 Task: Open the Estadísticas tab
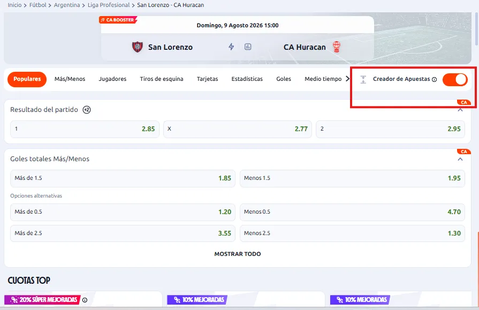pyautogui.click(x=247, y=79)
